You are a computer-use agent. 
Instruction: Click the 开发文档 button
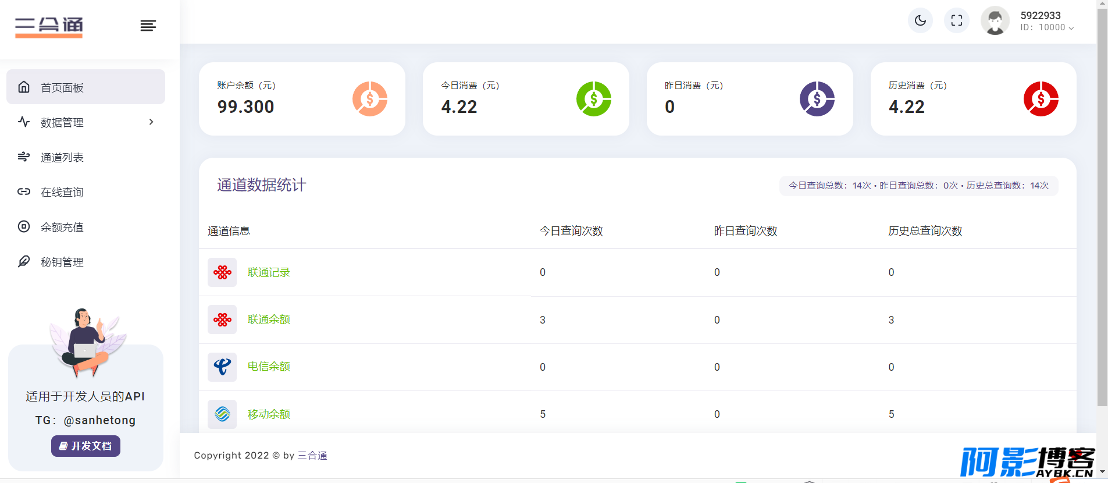pos(85,446)
